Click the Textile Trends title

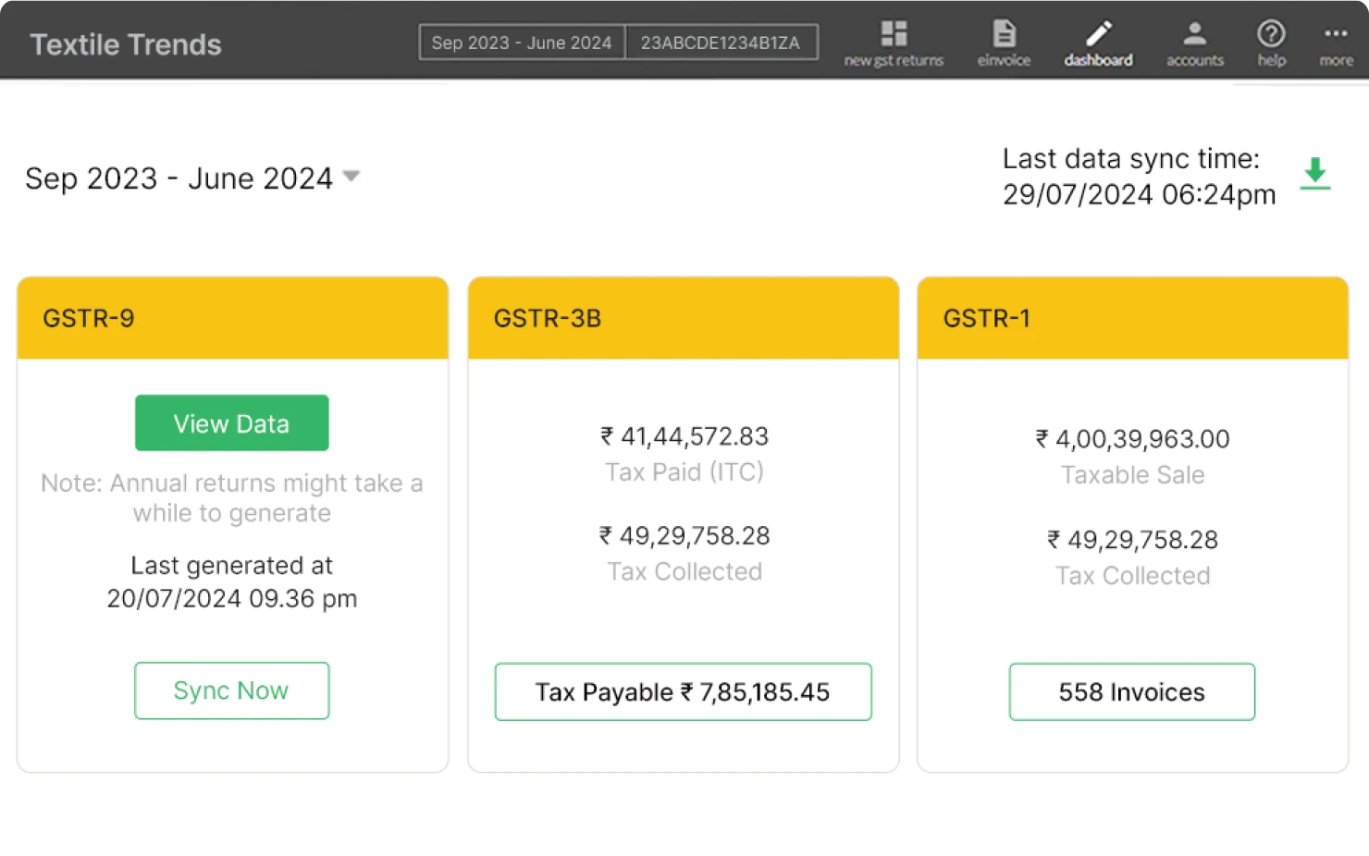125,43
